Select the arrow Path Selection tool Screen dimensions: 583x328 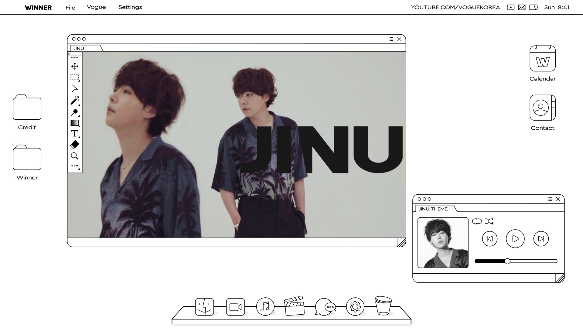tap(75, 88)
